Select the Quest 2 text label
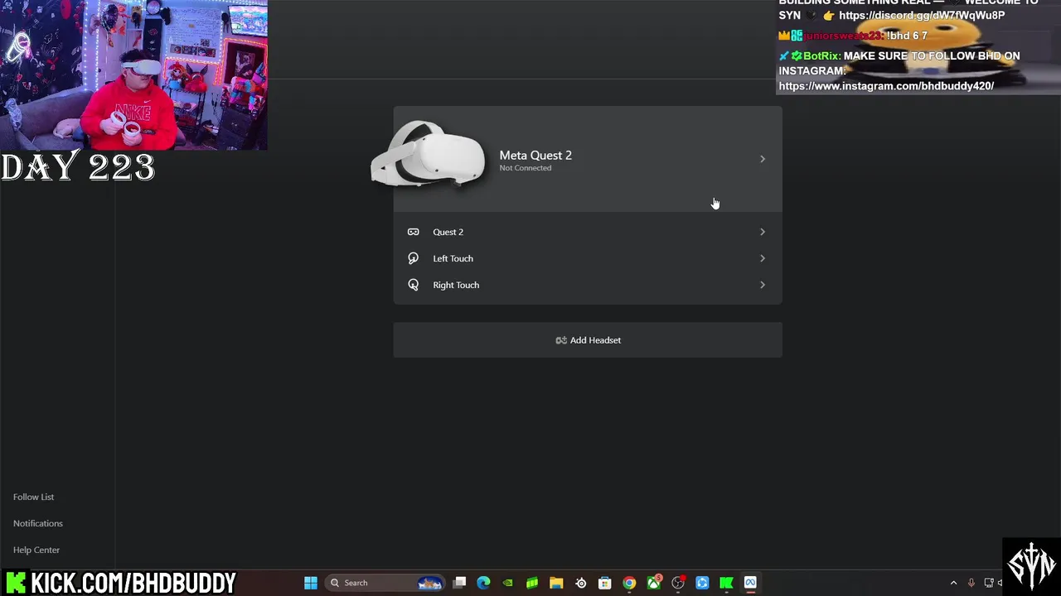 448,232
